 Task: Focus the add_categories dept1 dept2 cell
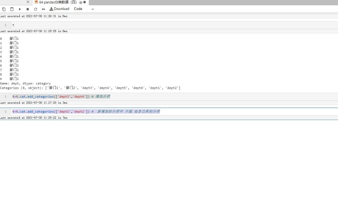[x=174, y=112]
